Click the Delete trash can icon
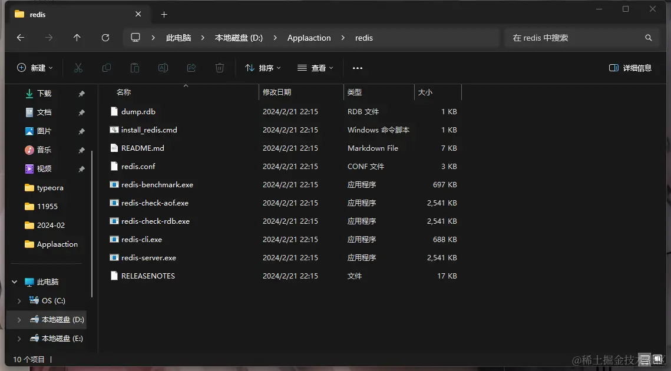The width and height of the screenshot is (671, 371). click(220, 68)
